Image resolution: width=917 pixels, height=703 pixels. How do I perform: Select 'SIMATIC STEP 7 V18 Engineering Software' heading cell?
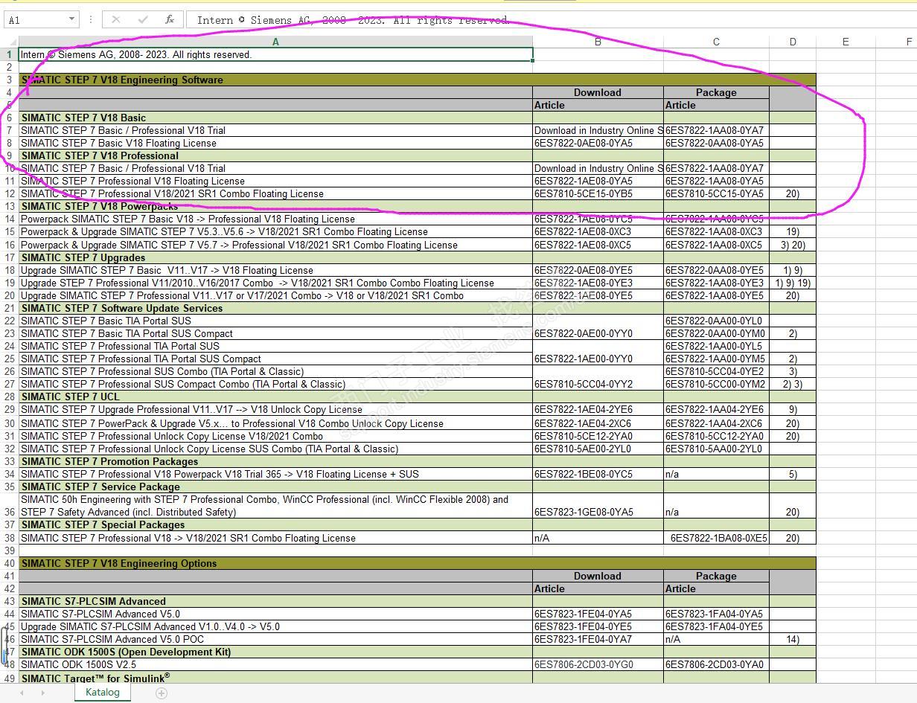click(x=418, y=80)
